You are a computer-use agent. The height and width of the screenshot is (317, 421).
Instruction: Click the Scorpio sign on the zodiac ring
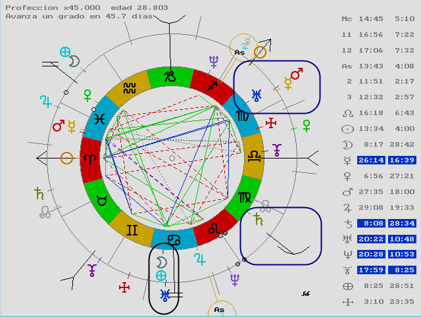tap(242, 117)
